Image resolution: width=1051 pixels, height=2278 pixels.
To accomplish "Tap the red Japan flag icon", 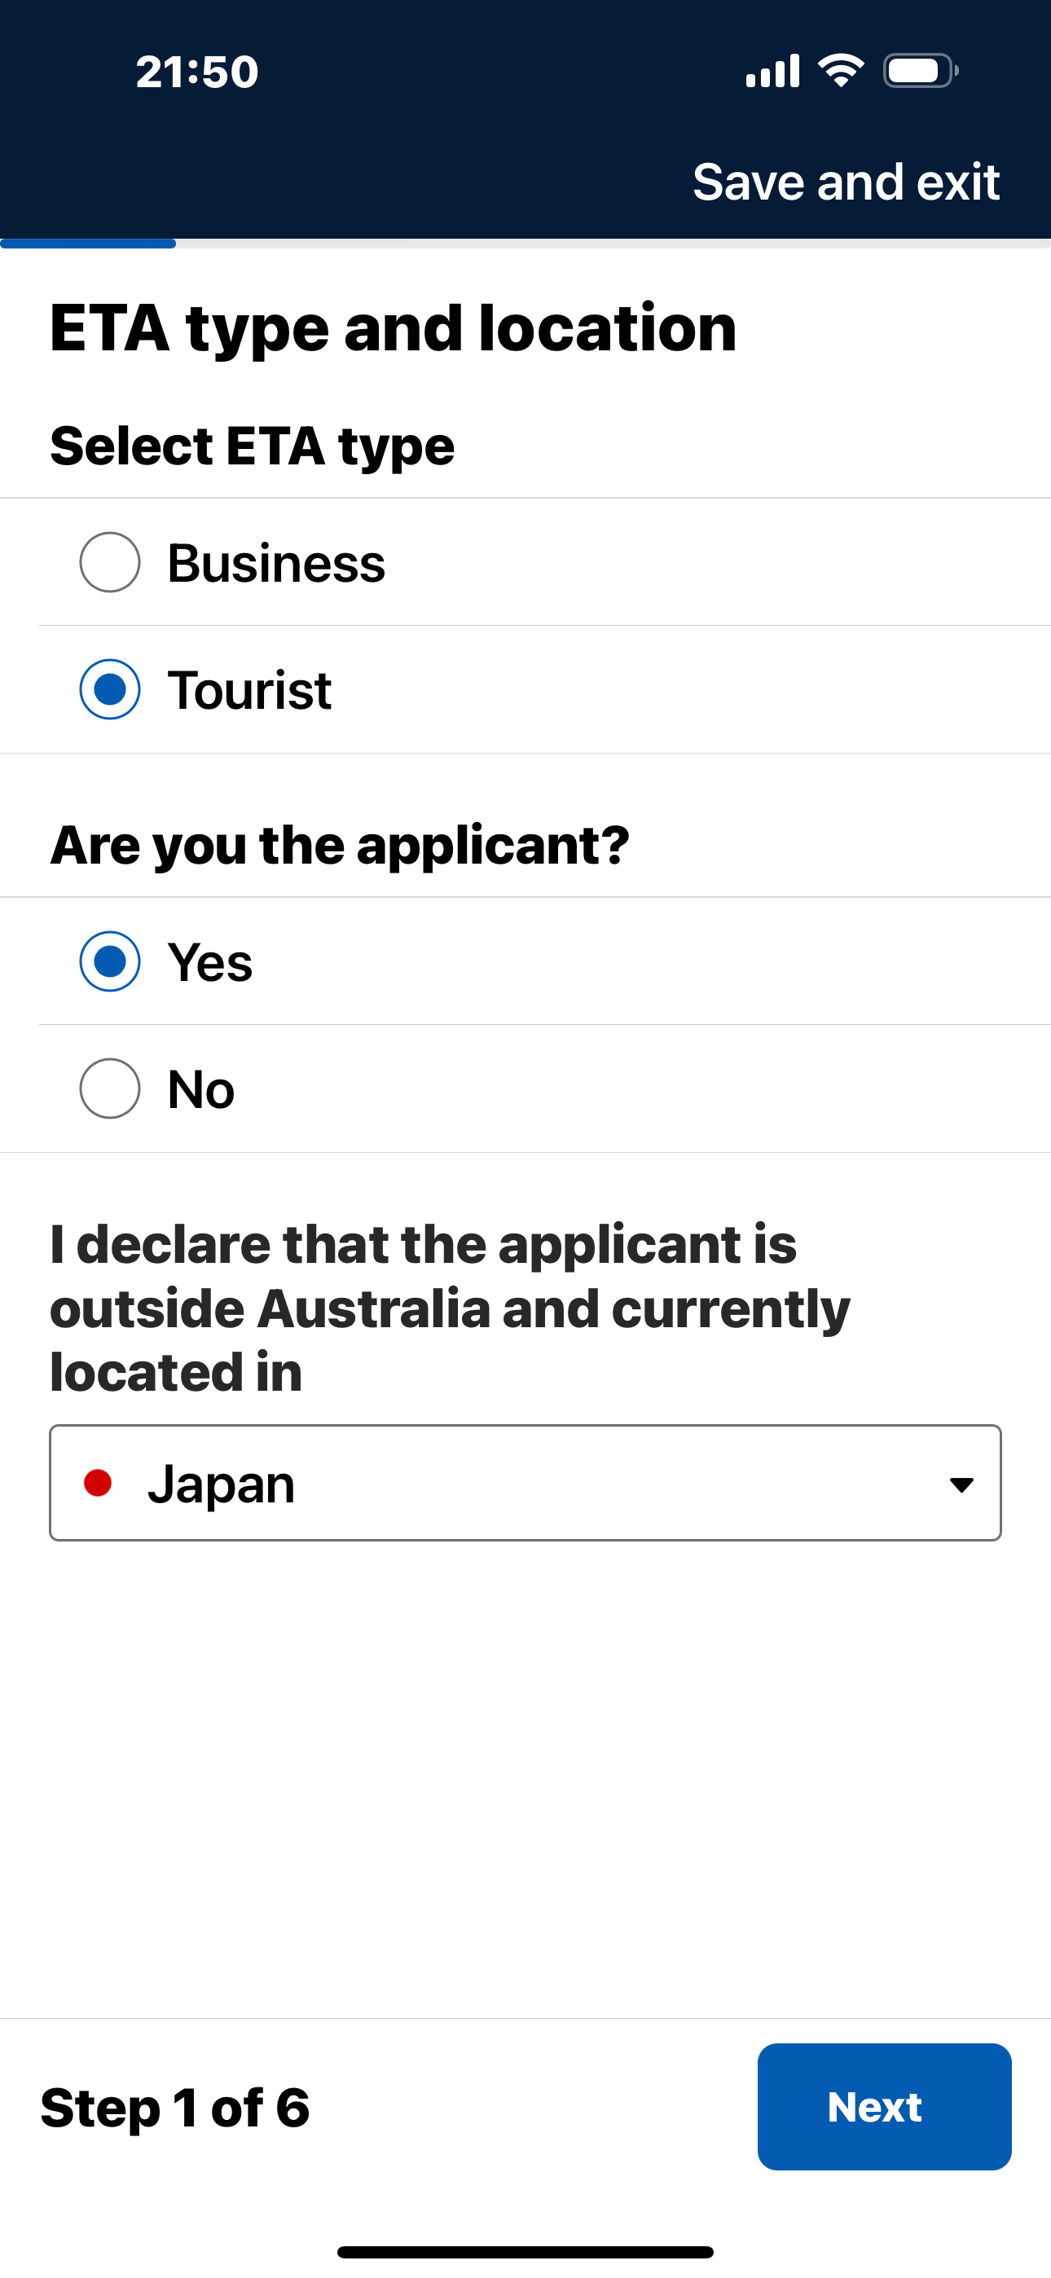I will tap(97, 1483).
